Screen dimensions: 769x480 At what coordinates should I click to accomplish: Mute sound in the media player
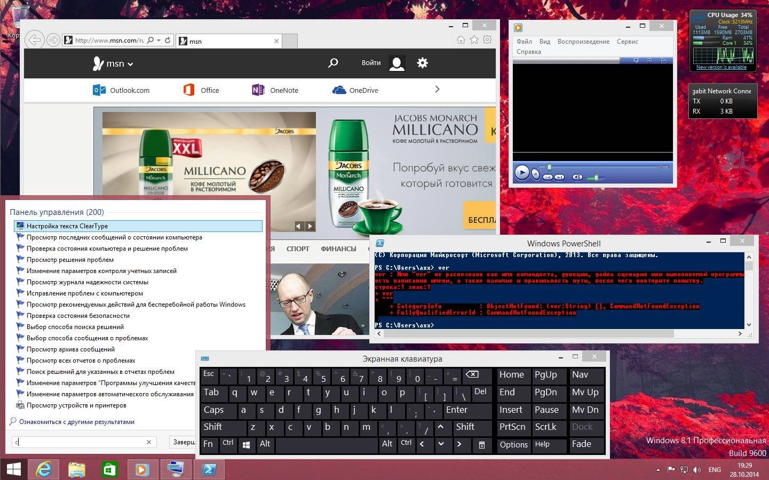coord(577,177)
